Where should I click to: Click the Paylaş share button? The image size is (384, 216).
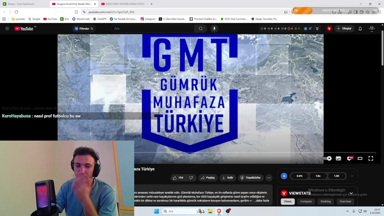(208, 178)
